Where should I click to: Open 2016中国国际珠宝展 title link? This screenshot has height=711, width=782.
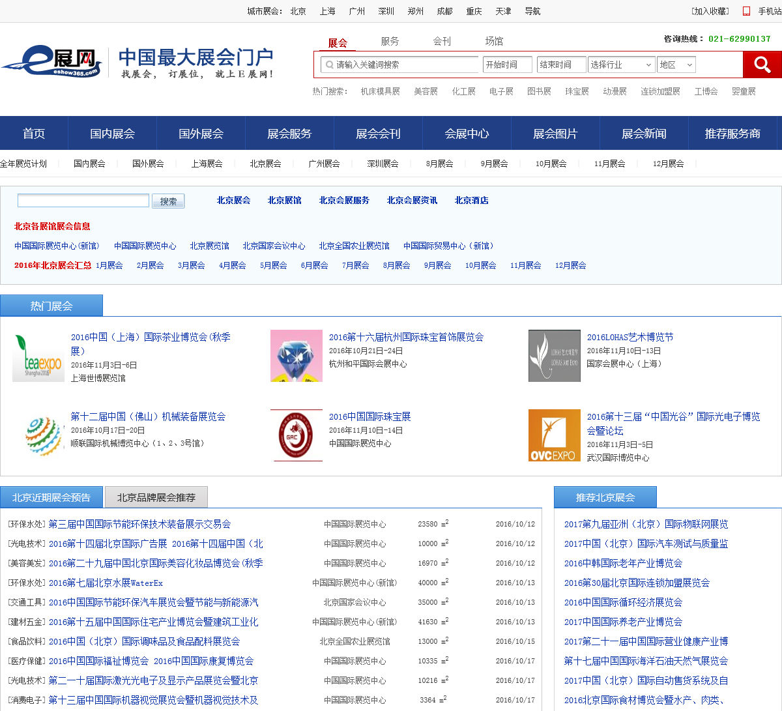(x=370, y=416)
